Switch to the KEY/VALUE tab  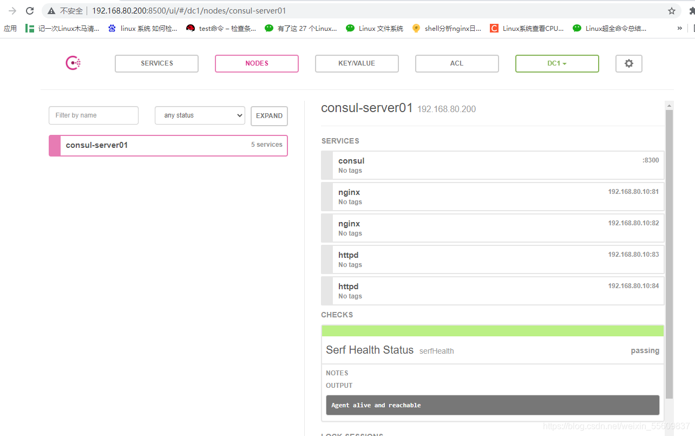click(357, 63)
